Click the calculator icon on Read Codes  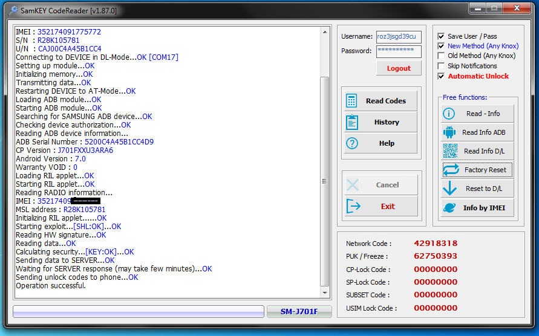pyautogui.click(x=351, y=101)
